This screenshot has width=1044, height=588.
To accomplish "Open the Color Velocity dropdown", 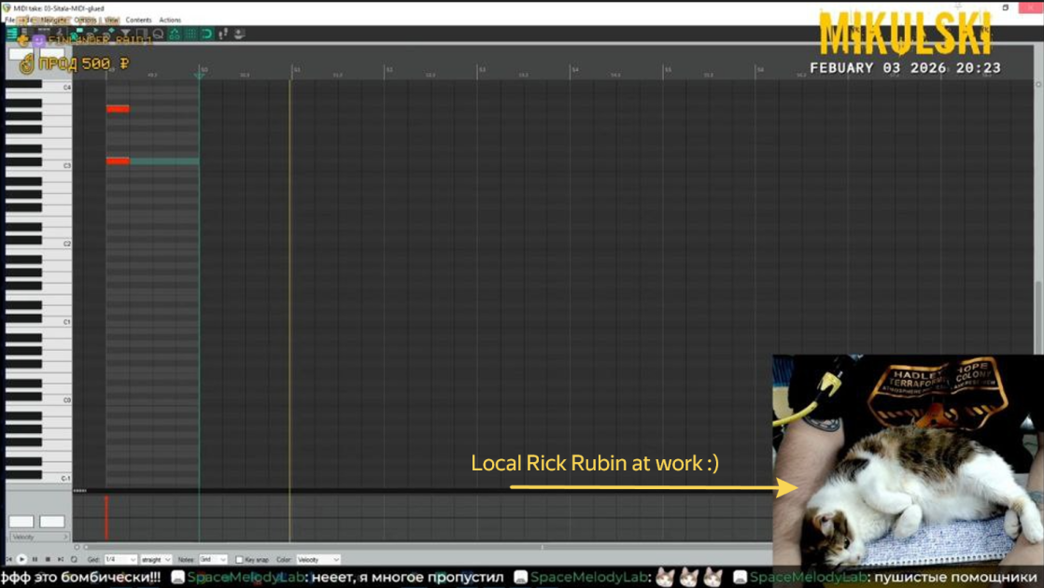I will 318,559.
